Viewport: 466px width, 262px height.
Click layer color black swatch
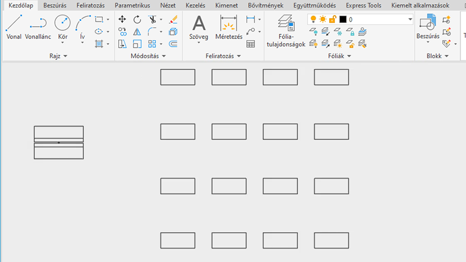click(x=343, y=20)
